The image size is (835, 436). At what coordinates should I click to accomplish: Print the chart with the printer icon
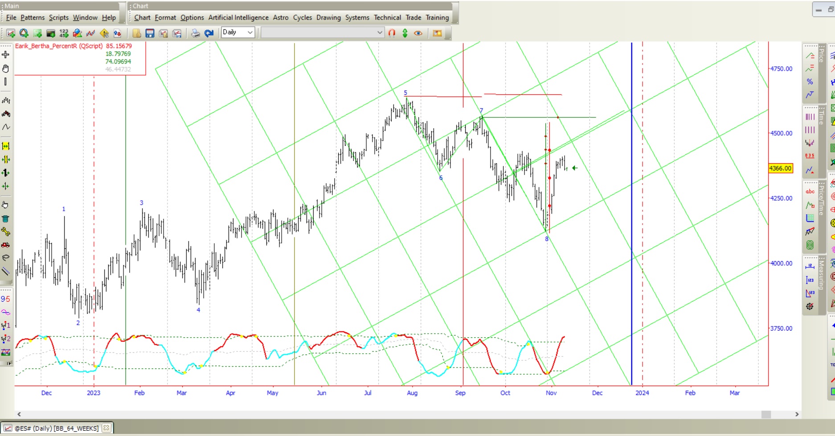pyautogui.click(x=196, y=33)
